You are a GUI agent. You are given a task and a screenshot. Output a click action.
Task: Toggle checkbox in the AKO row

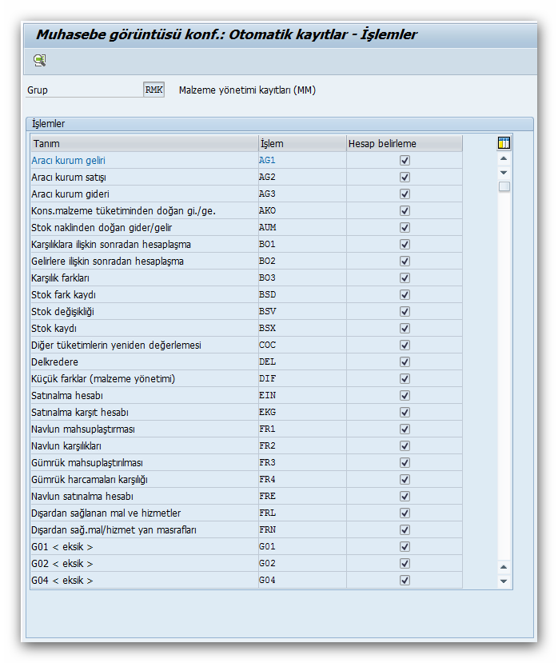405,210
